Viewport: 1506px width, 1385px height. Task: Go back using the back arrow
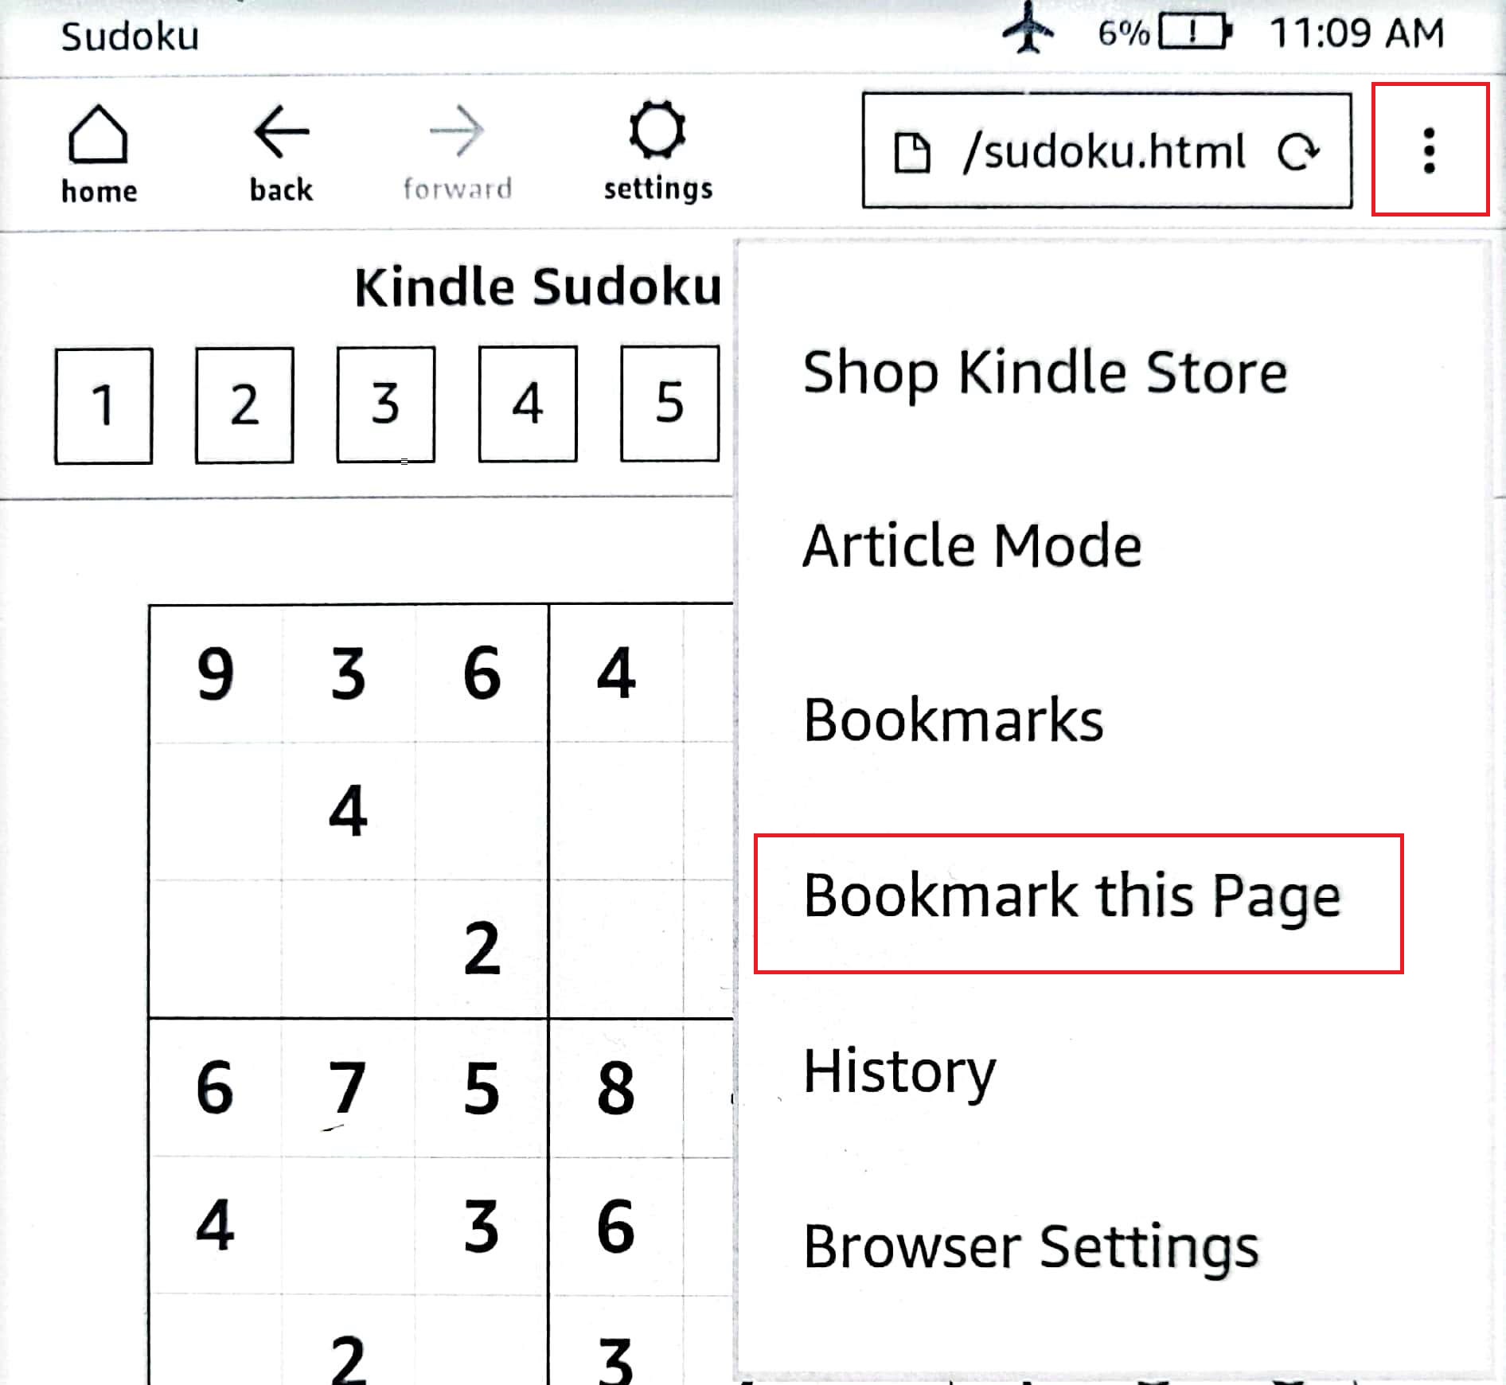(281, 154)
